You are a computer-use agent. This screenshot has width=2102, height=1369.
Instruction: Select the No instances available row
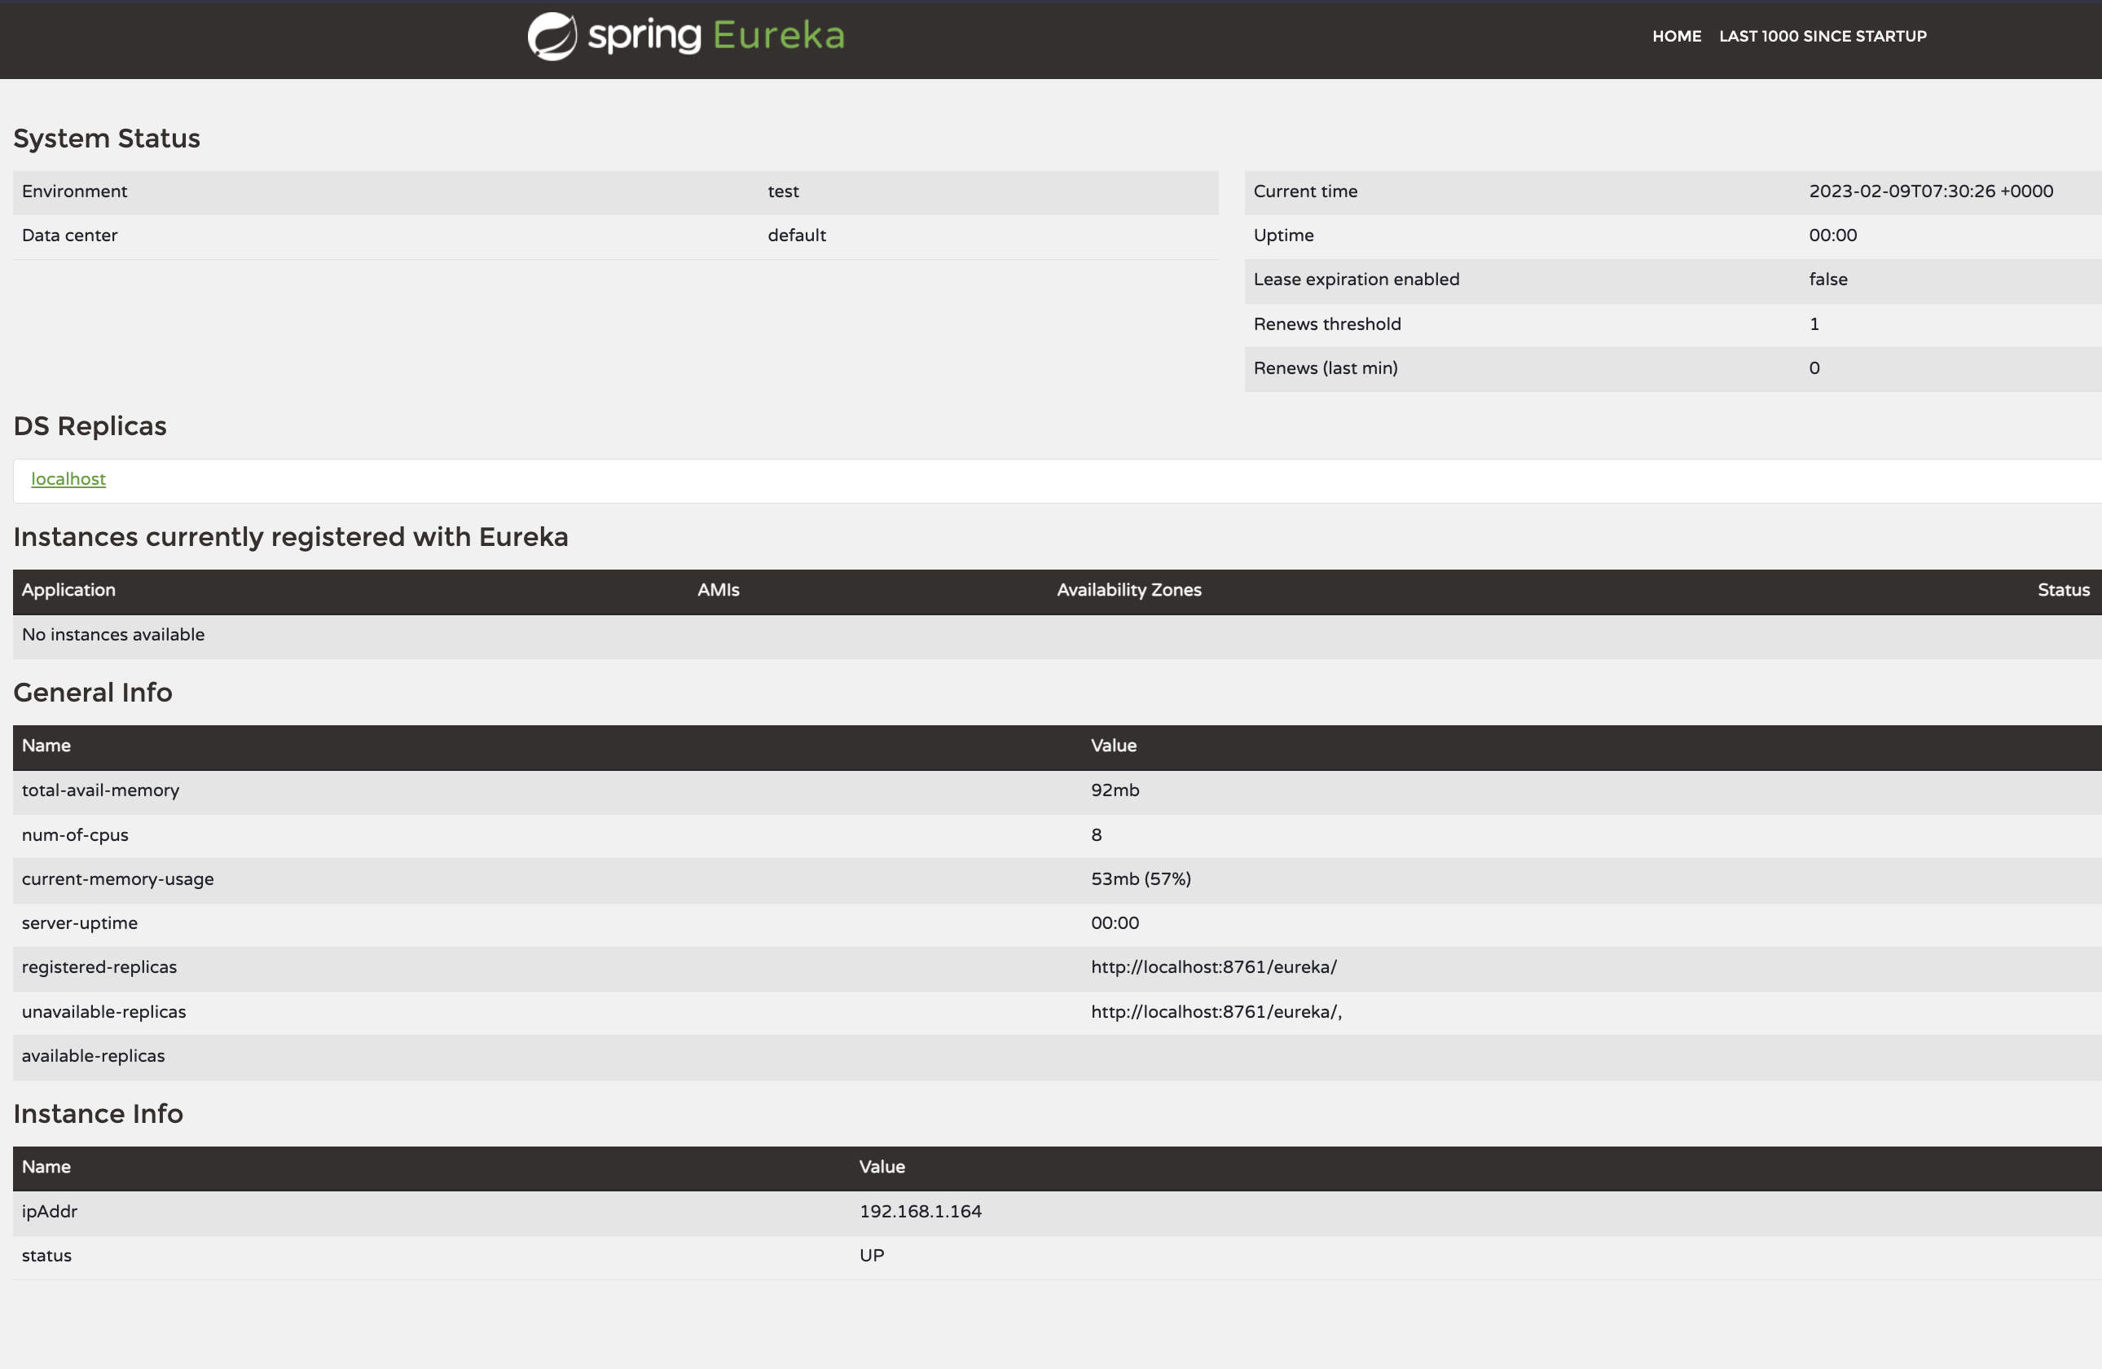tap(1058, 635)
